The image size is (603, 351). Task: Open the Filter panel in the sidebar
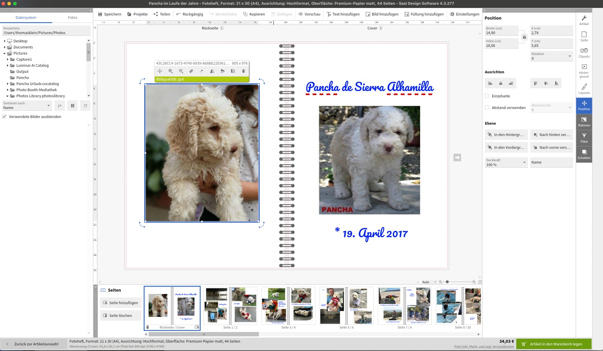point(584,138)
